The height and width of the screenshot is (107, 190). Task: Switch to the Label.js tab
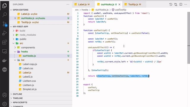tap(84, 4)
